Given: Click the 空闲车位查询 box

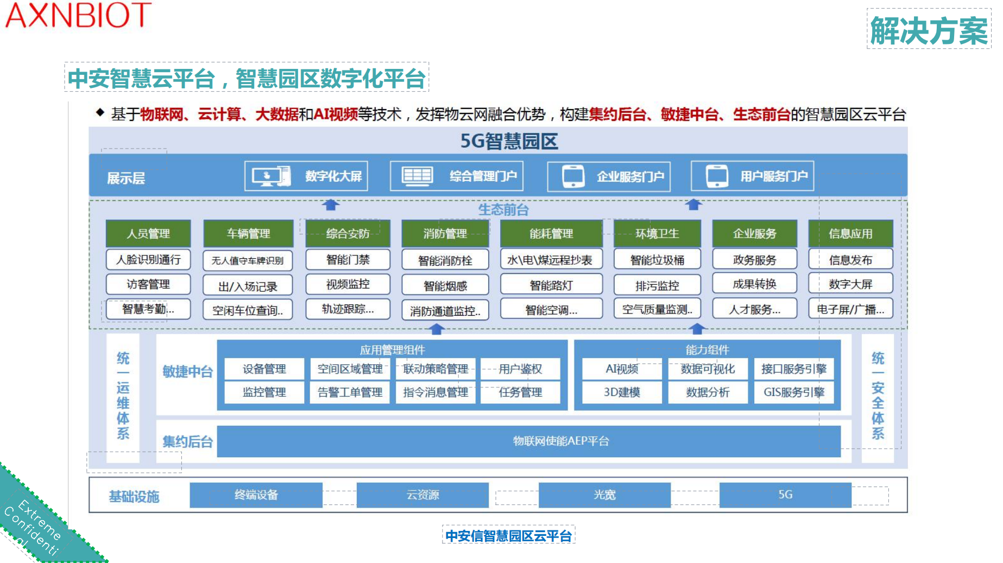Looking at the screenshot, I should pyautogui.click(x=248, y=310).
